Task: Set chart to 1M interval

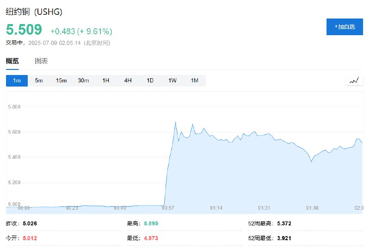Action: [x=194, y=81]
